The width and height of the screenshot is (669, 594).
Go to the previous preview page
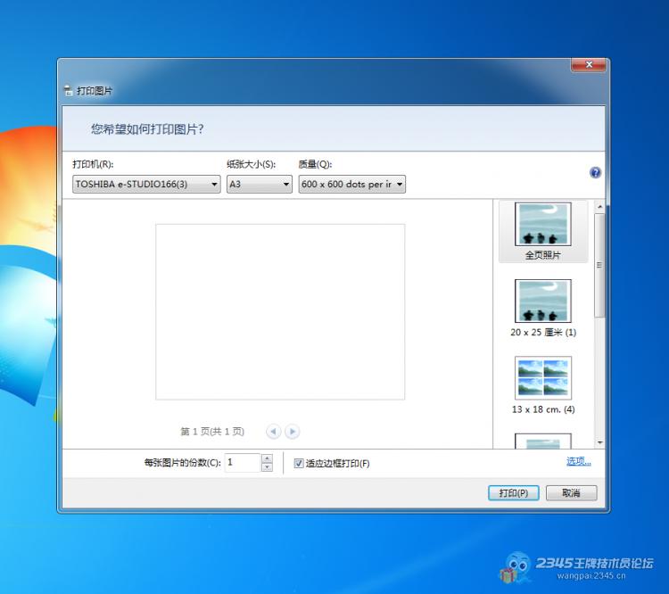point(274,432)
